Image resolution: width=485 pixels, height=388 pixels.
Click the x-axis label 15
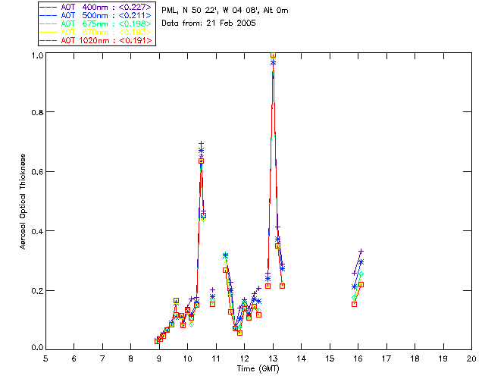pos(330,358)
